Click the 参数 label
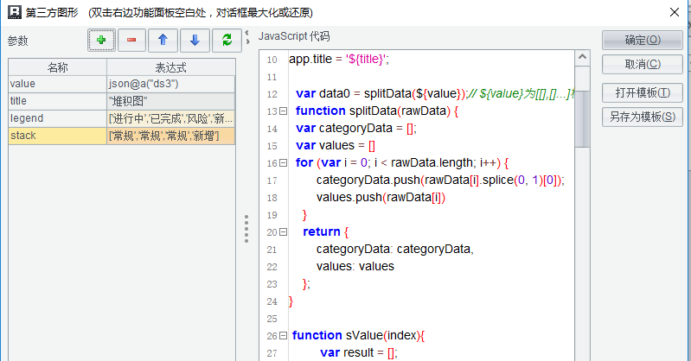Viewport: 691px width, 361px height. click(x=17, y=41)
